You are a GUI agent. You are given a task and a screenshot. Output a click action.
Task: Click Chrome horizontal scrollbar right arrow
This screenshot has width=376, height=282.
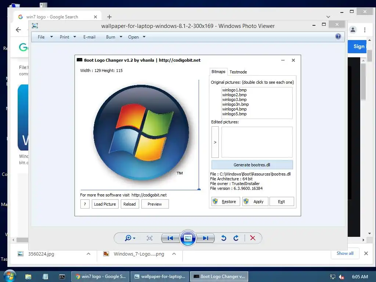click(363, 240)
